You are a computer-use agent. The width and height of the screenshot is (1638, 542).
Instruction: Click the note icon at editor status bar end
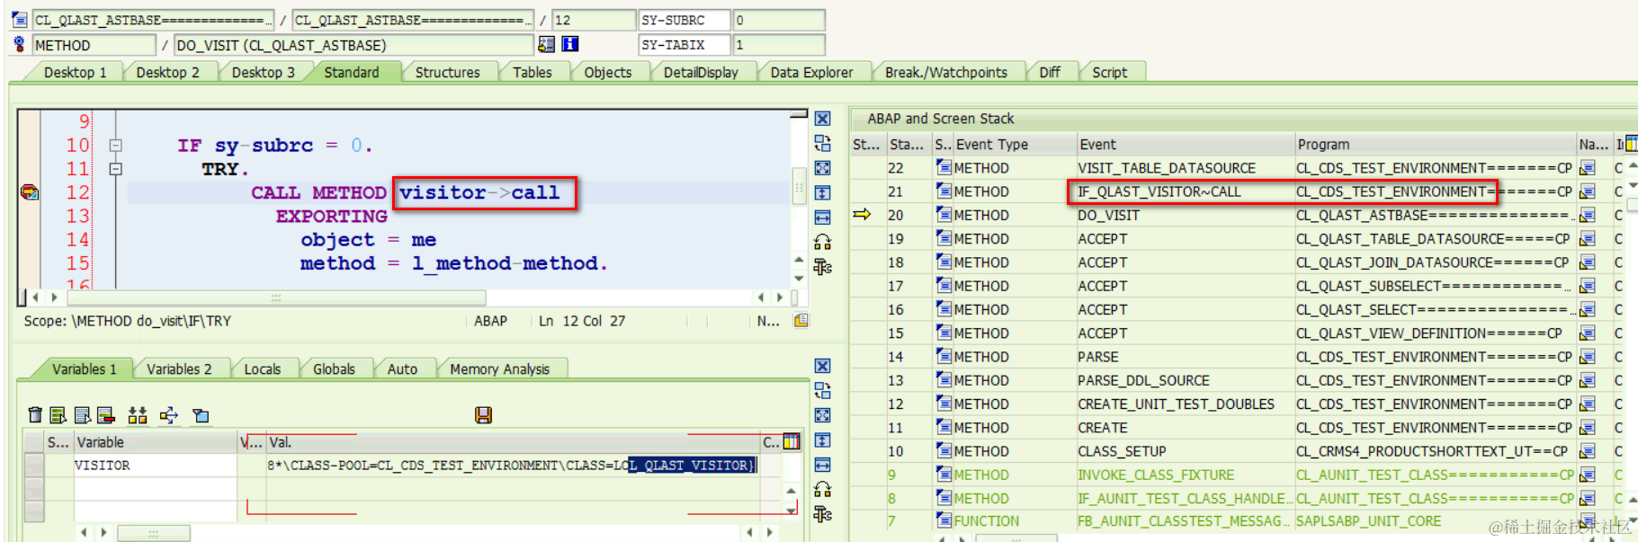[x=801, y=320]
